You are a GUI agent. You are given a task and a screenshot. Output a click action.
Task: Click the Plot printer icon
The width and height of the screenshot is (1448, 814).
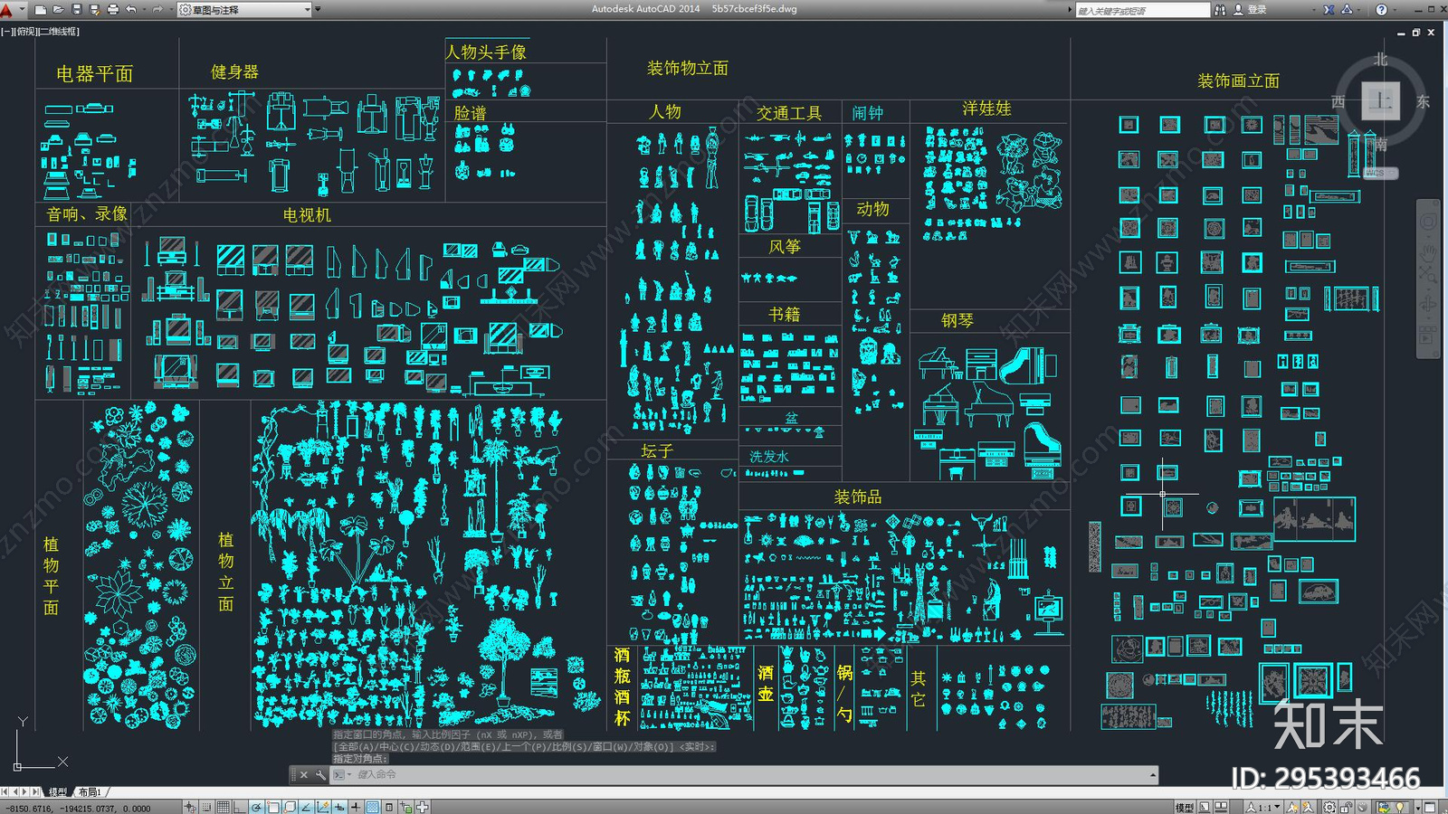point(113,10)
